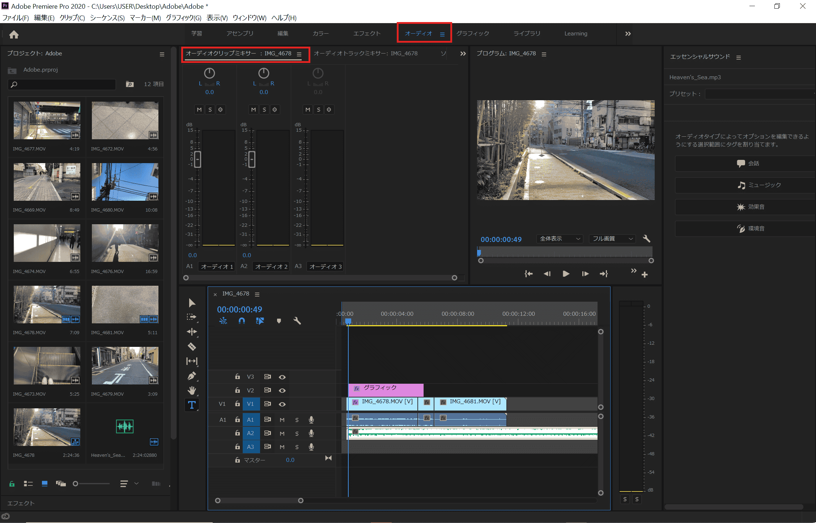Open the playback resolution dropdown フル画質
The image size is (816, 523).
click(612, 239)
